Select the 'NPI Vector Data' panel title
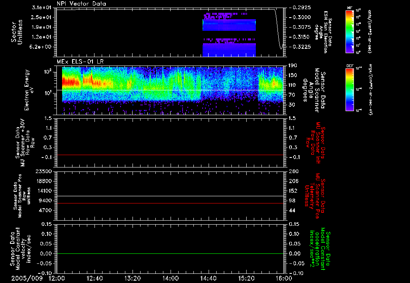410x283 pixels. coord(81,4)
